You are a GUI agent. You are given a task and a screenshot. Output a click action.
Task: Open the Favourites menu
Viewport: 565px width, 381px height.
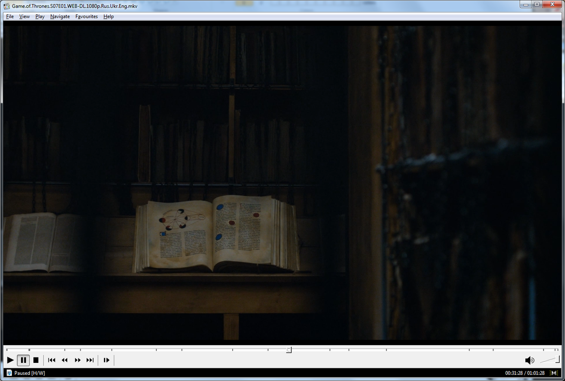click(x=86, y=17)
